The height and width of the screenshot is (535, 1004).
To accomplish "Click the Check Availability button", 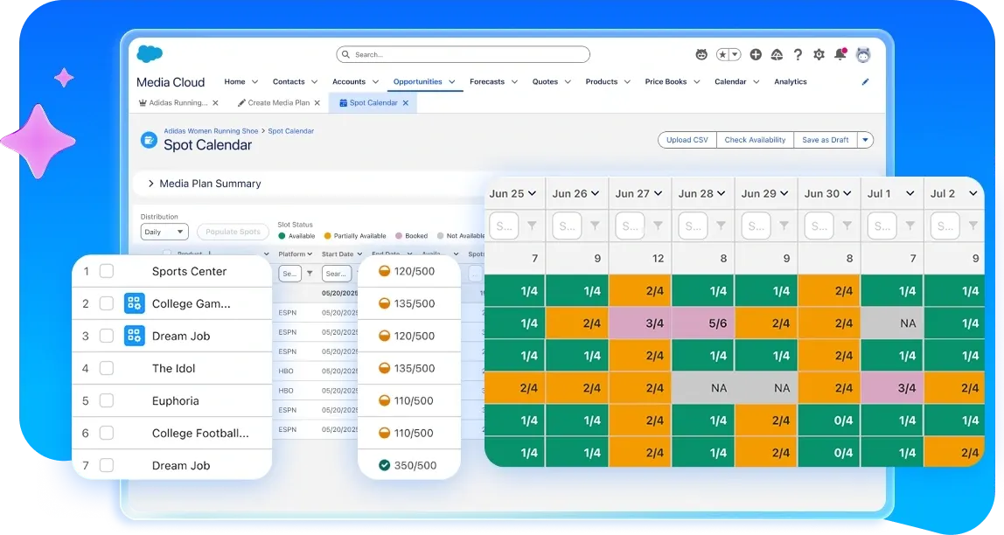I will [x=755, y=140].
